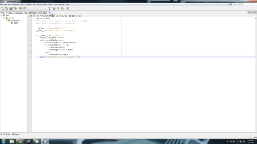Open the Usages window button

16,134
